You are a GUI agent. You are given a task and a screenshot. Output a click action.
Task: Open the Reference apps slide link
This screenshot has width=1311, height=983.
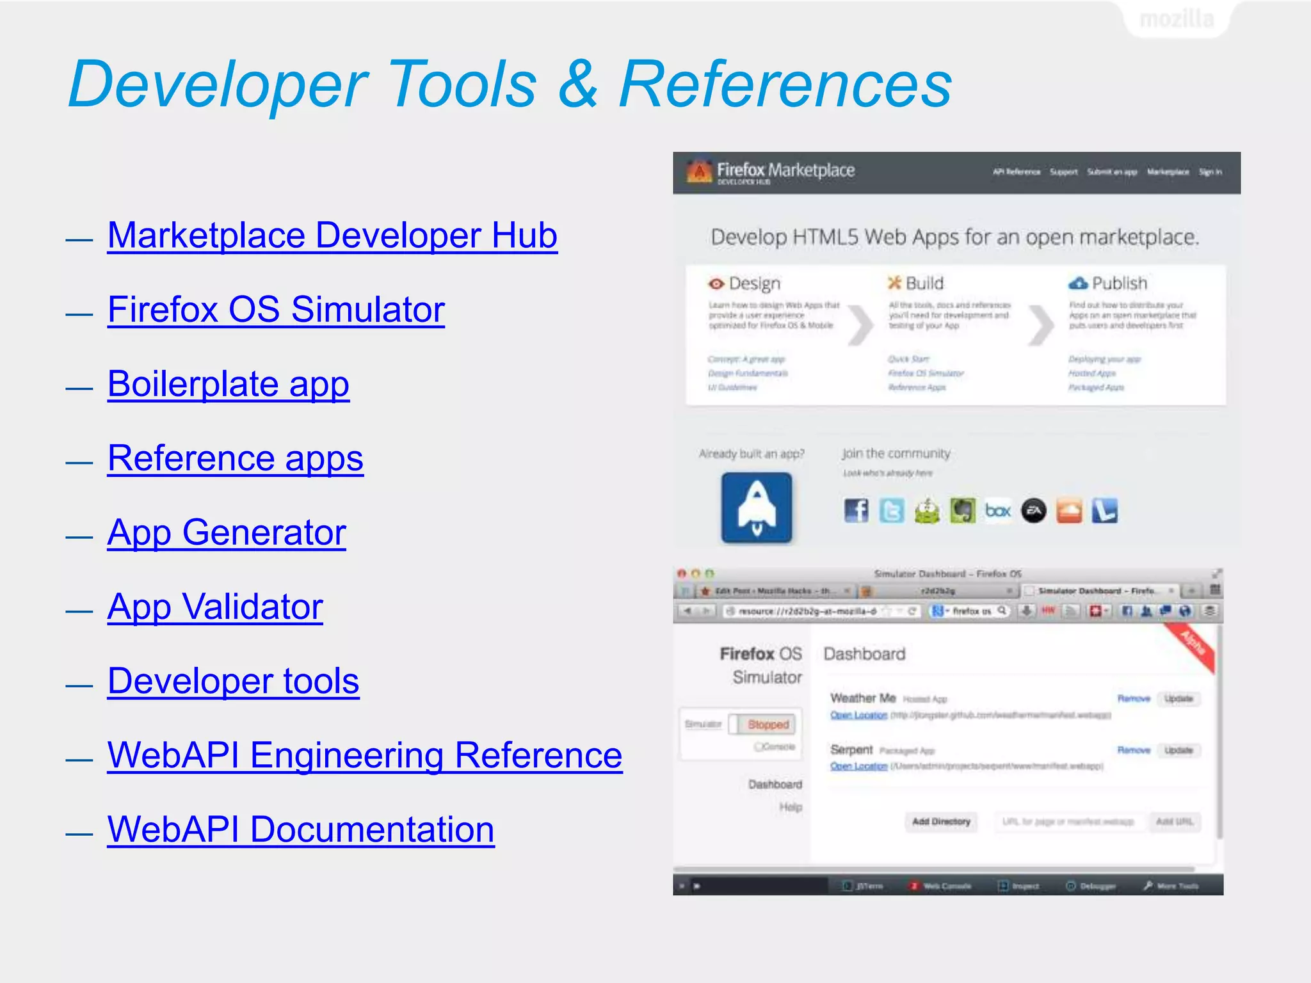pos(236,458)
